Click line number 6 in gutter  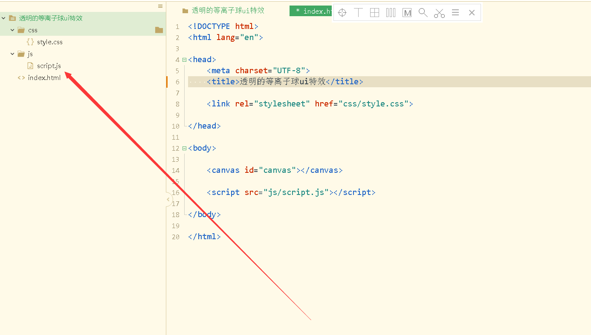point(177,82)
